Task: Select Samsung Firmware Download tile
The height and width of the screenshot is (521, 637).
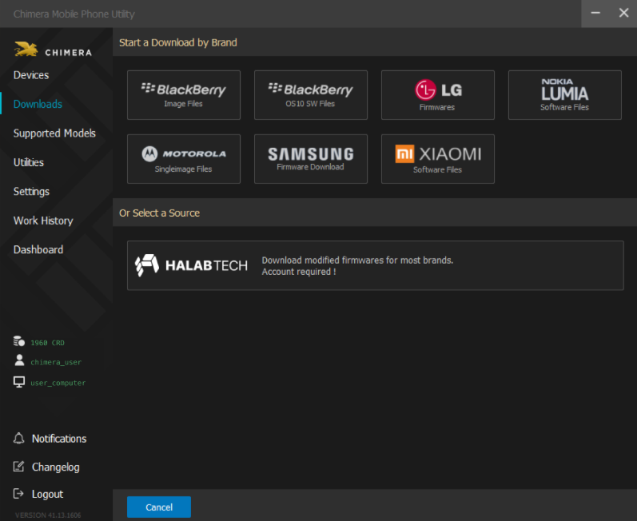Action: click(x=311, y=159)
